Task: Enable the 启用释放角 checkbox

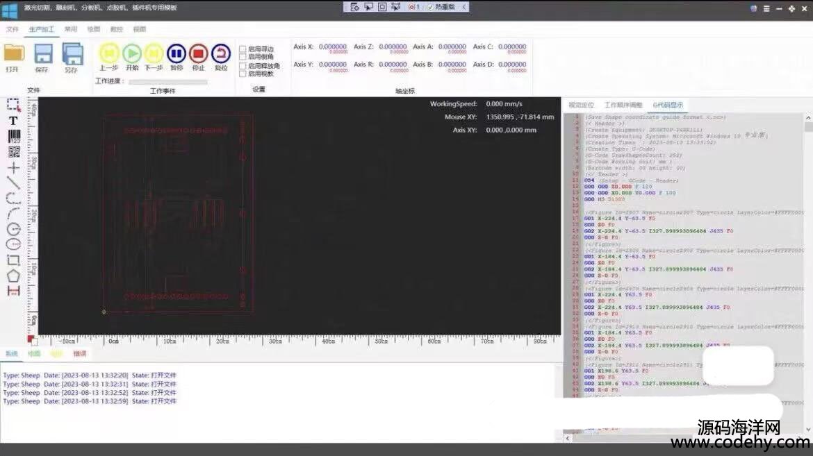Action: pos(242,66)
